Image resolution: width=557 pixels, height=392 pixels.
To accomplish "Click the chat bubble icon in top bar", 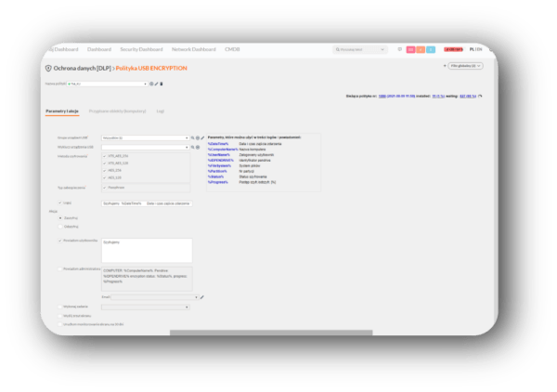I will [399, 49].
